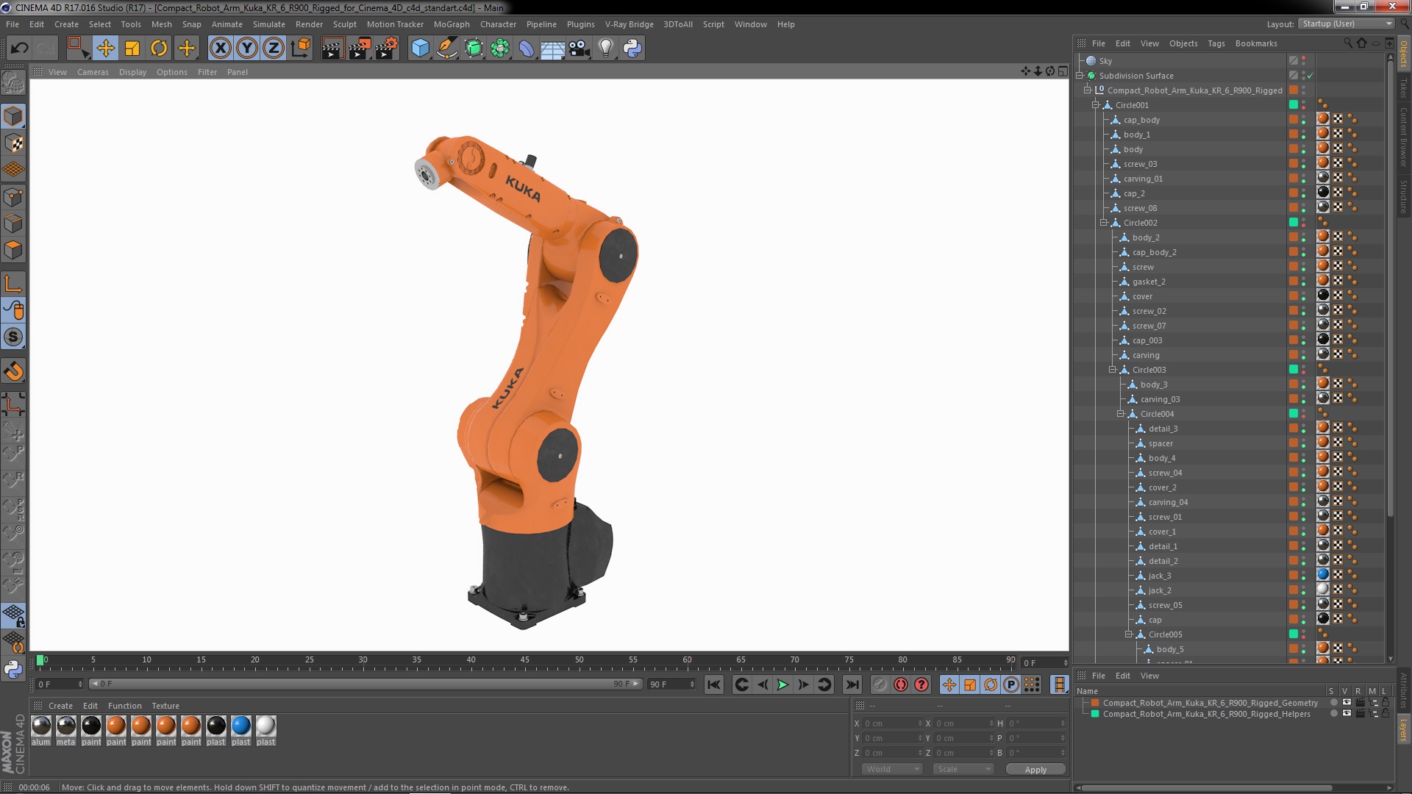Go to end of animation
The width and height of the screenshot is (1412, 794).
[852, 684]
